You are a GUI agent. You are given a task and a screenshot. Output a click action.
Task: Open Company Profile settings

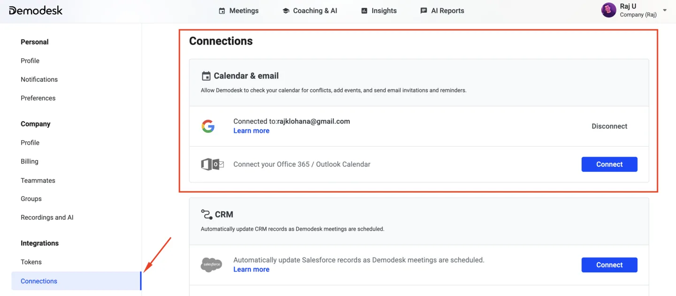pyautogui.click(x=30, y=143)
